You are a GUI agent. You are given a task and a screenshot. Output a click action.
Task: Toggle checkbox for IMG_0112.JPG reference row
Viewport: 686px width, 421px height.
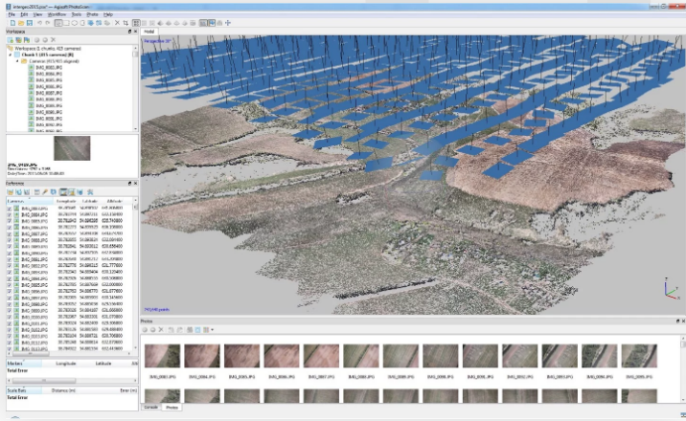point(10,343)
